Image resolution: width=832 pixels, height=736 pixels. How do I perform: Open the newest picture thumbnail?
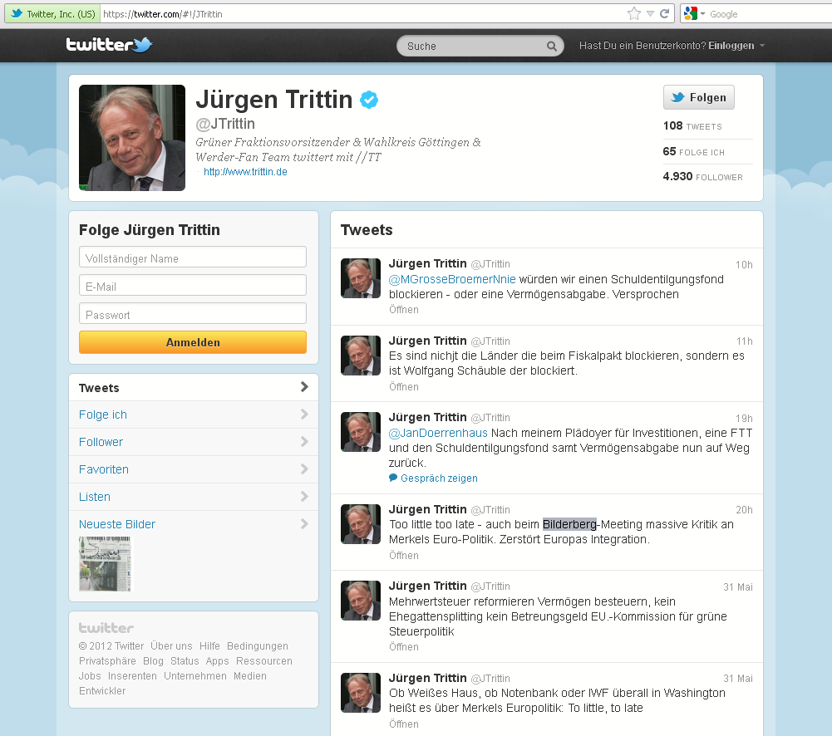click(x=105, y=564)
